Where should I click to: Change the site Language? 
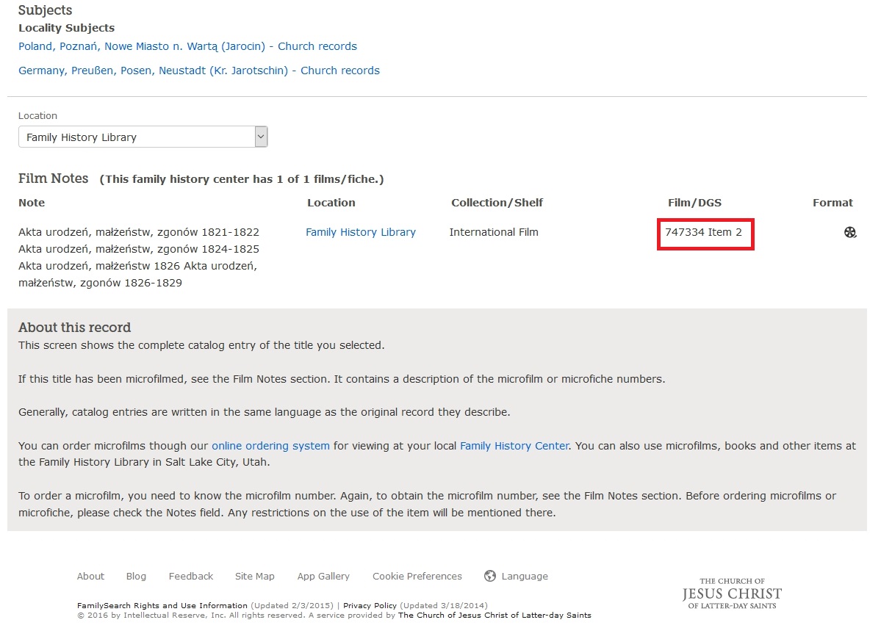tap(524, 577)
